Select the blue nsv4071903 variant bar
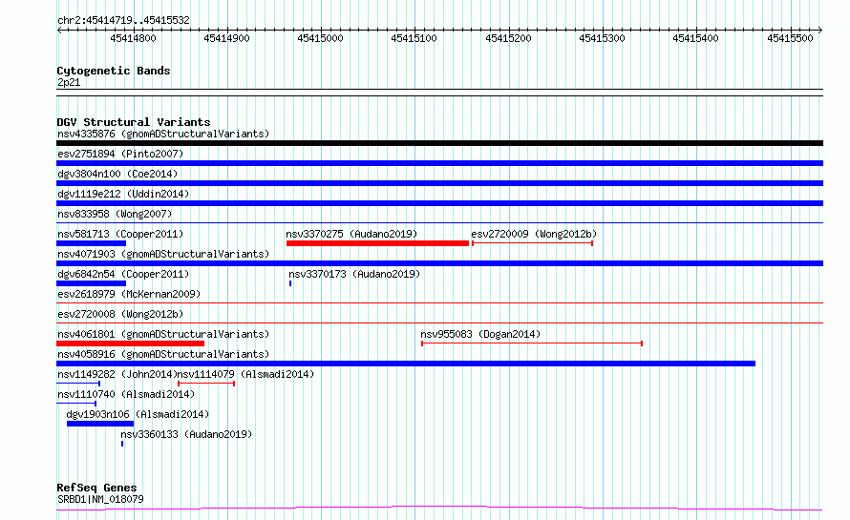Screen dimensions: 850x520 pos(439,263)
